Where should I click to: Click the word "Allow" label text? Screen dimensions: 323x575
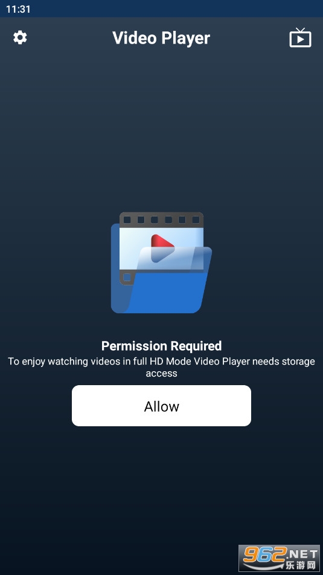[162, 406]
